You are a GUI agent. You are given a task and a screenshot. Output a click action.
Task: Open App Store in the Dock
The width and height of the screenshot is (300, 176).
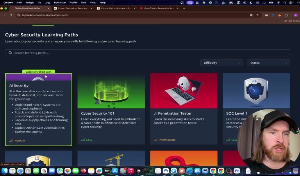115,171
